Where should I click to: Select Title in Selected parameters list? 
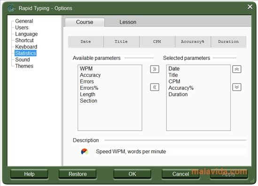(x=173, y=75)
